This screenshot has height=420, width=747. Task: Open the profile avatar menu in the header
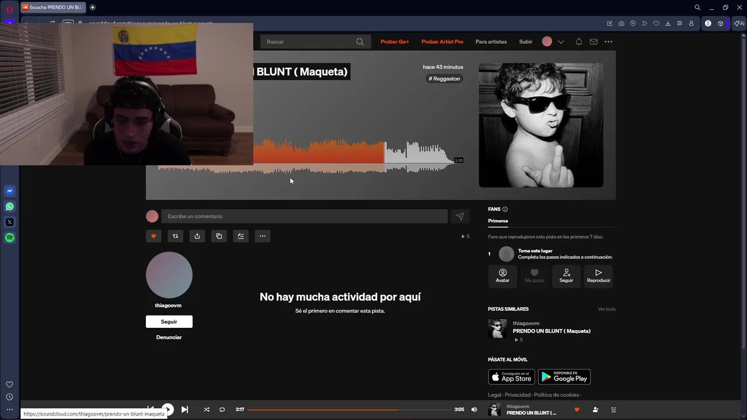pyautogui.click(x=547, y=41)
